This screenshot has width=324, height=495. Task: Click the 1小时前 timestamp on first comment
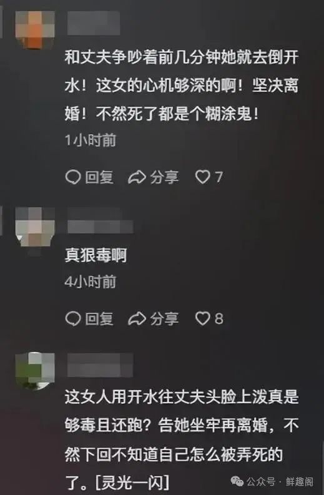pyautogui.click(x=91, y=140)
